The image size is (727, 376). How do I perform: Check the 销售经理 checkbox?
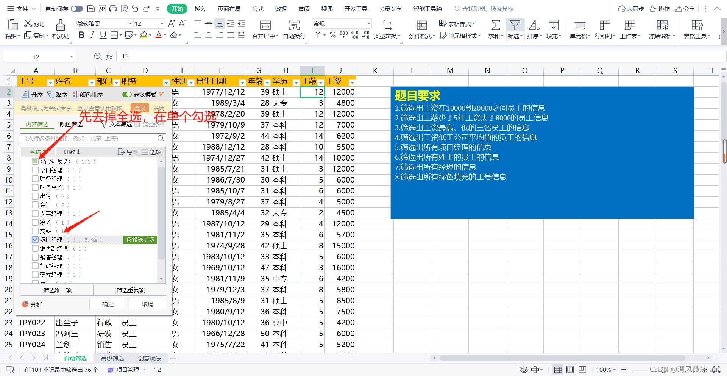point(35,257)
